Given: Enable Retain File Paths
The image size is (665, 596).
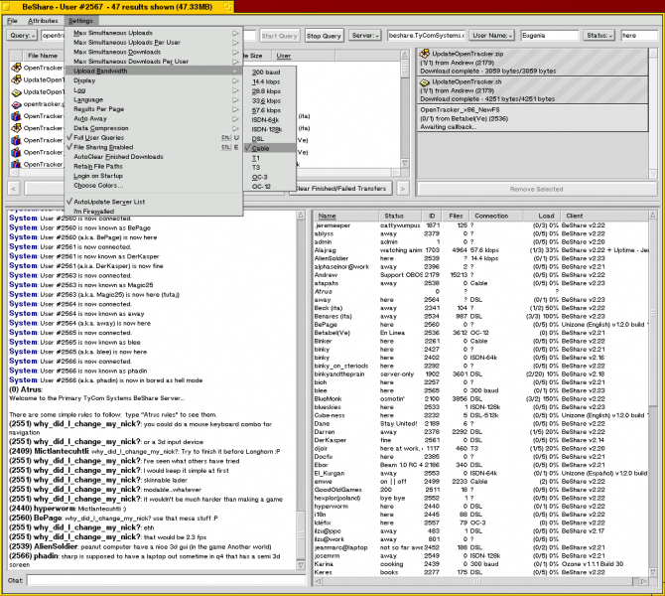Looking at the screenshot, I should [x=154, y=167].
